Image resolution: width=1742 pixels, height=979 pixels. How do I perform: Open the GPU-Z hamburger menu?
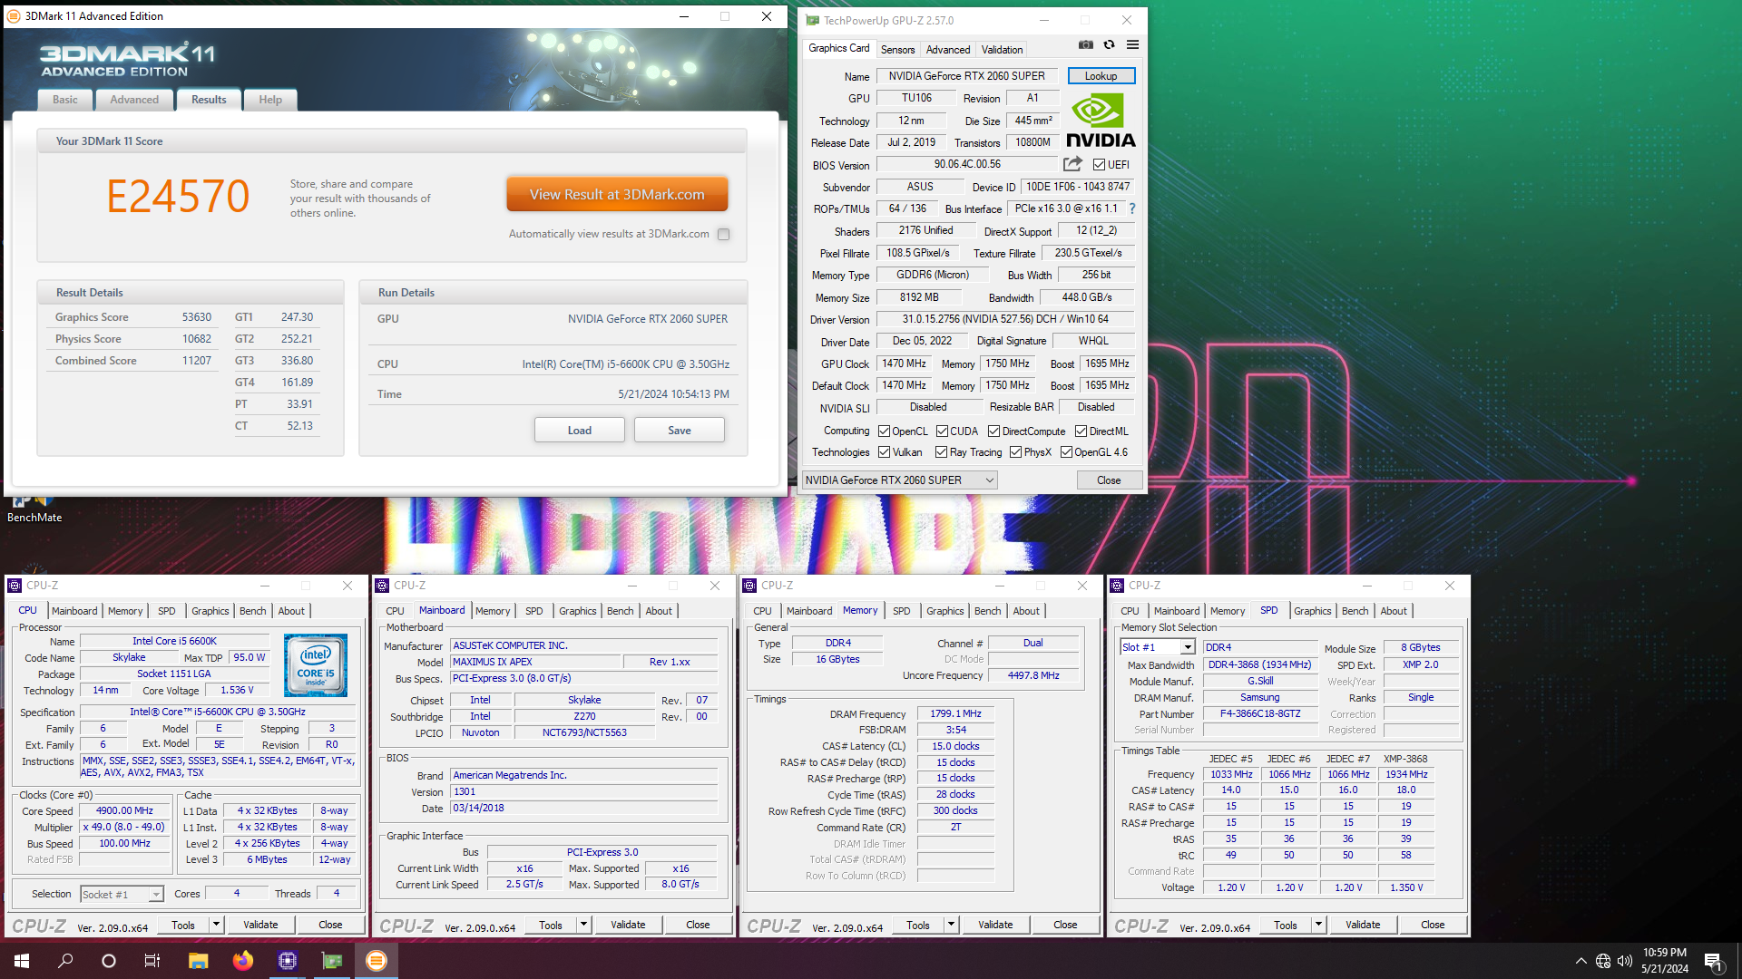tap(1132, 44)
